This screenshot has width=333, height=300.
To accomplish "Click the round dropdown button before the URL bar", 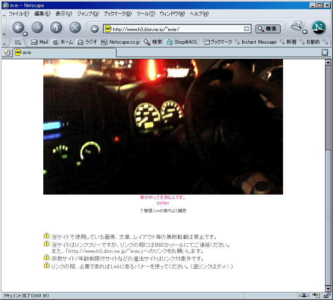I will tap(95, 29).
